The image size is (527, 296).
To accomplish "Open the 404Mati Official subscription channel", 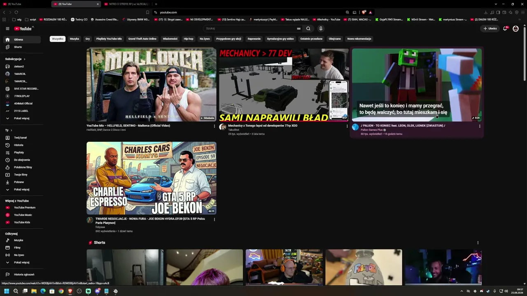I will [23, 104].
